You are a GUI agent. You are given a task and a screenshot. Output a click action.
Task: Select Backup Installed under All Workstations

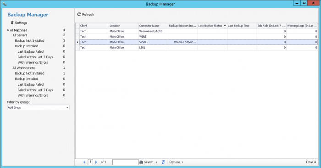[x=27, y=79]
